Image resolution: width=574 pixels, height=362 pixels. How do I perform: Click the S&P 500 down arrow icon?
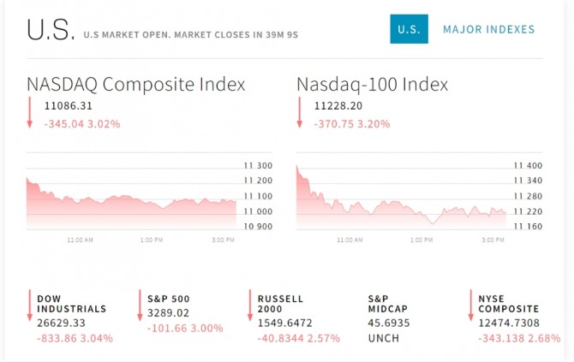tap(140, 306)
